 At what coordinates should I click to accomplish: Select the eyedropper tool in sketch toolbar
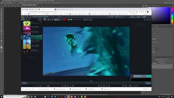75,20
